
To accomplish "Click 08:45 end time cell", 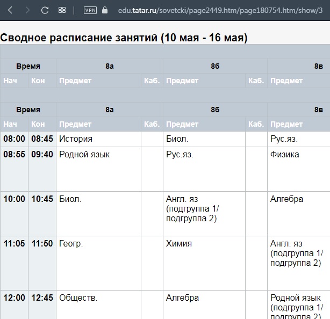I will (x=42, y=139).
